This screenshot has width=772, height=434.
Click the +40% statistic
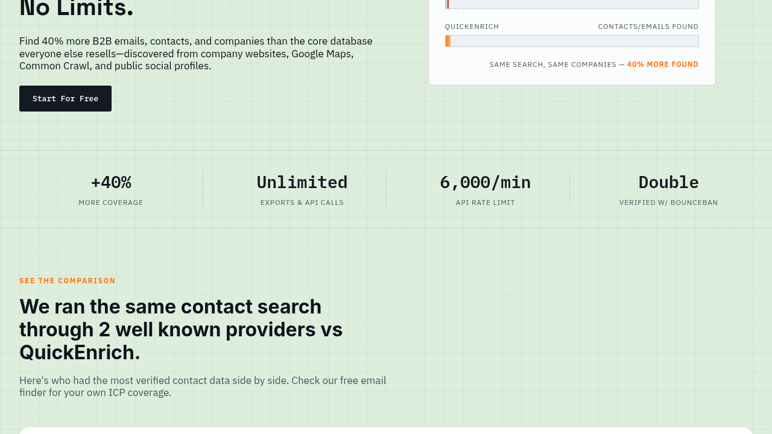coord(111,182)
